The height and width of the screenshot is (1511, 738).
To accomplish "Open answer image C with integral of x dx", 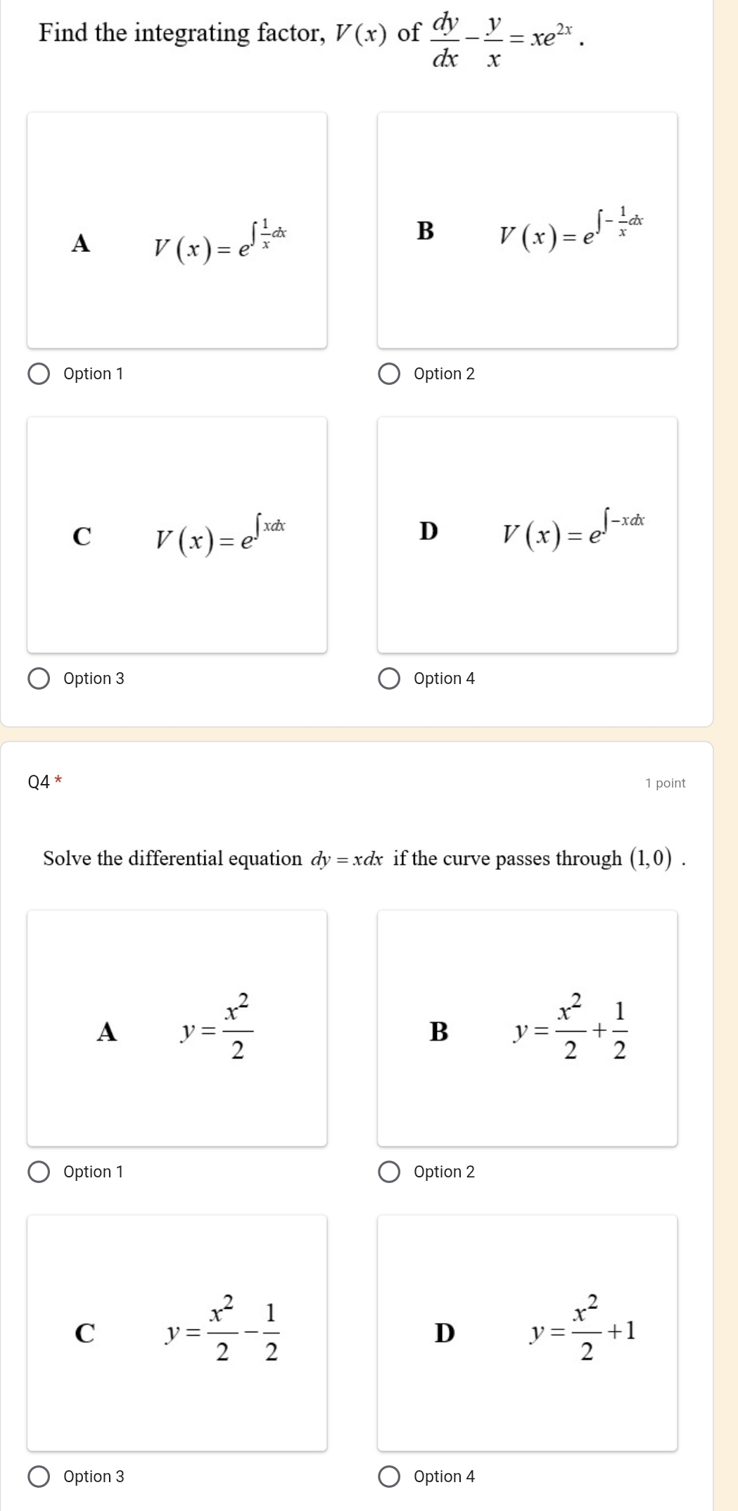I will pos(177,535).
